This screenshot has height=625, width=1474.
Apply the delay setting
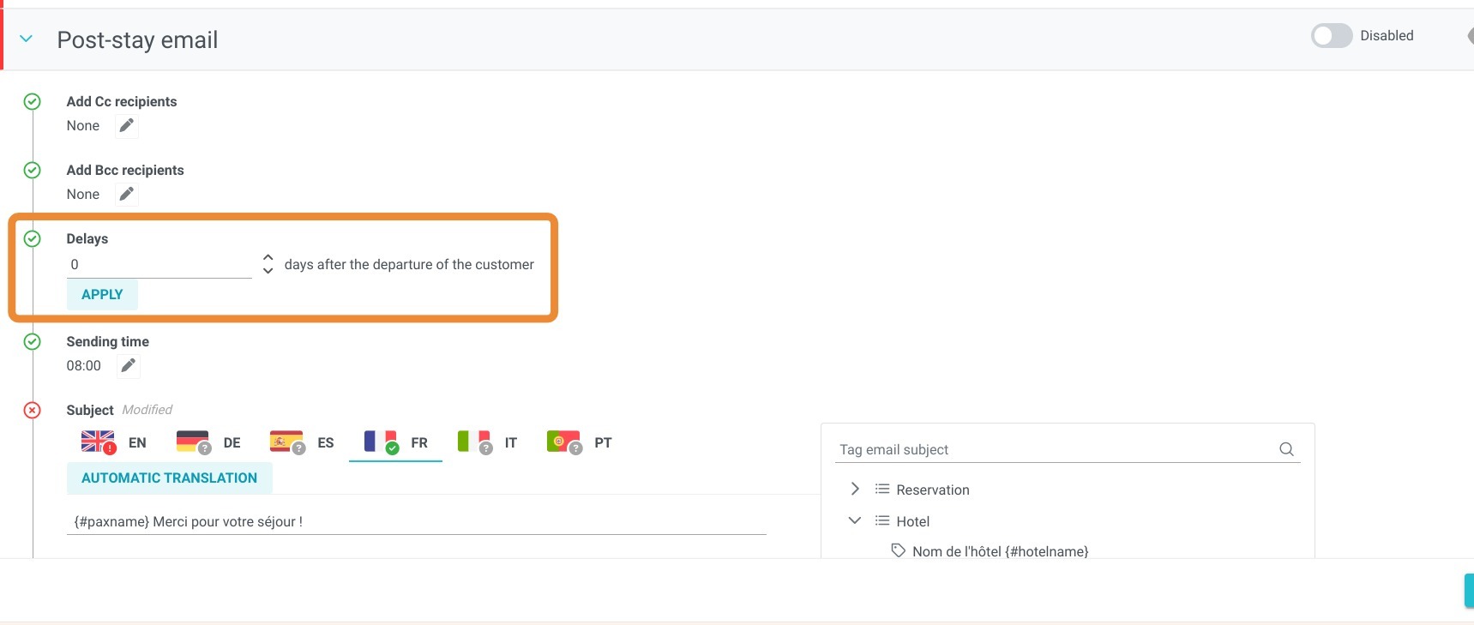[x=102, y=294]
